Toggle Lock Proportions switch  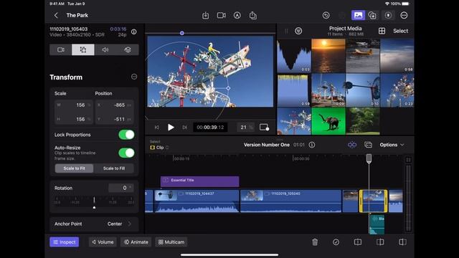[x=126, y=135]
